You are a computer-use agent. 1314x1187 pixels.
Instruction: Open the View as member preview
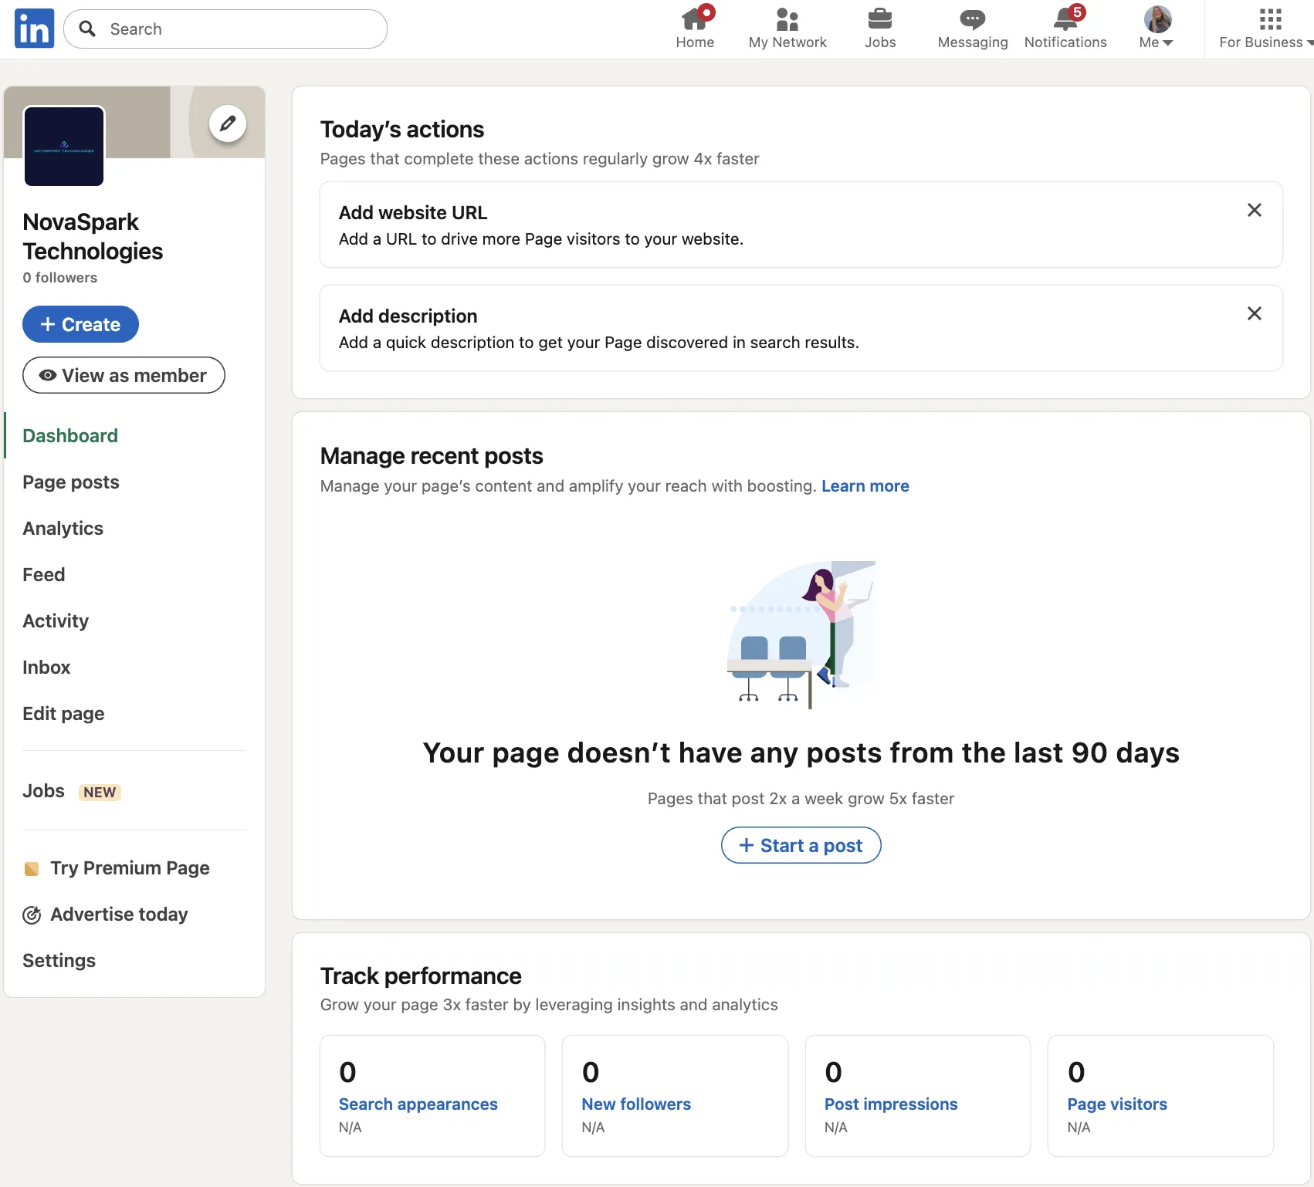pyautogui.click(x=124, y=375)
